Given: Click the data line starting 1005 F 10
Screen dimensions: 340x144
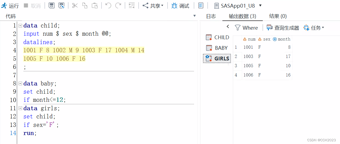Looking at the screenshot, I should pos(54,59).
